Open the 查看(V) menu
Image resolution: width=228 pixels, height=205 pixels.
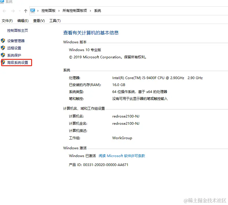pyautogui.click(x=39, y=21)
